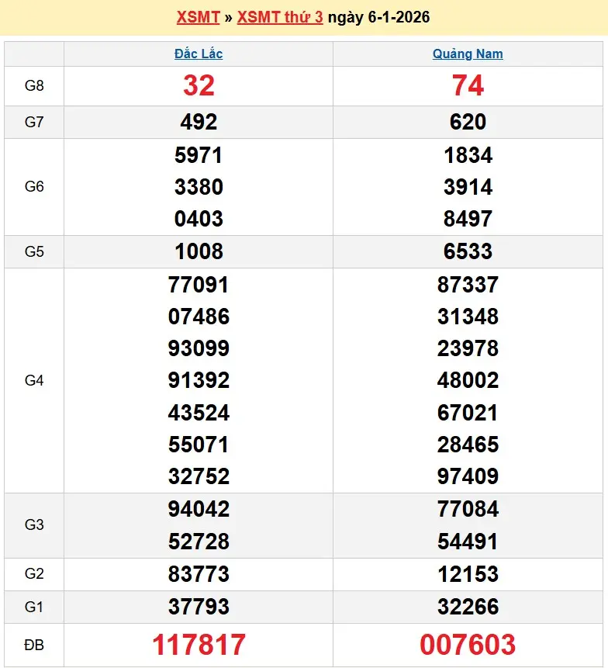Click the ĐB row label

click(34, 645)
